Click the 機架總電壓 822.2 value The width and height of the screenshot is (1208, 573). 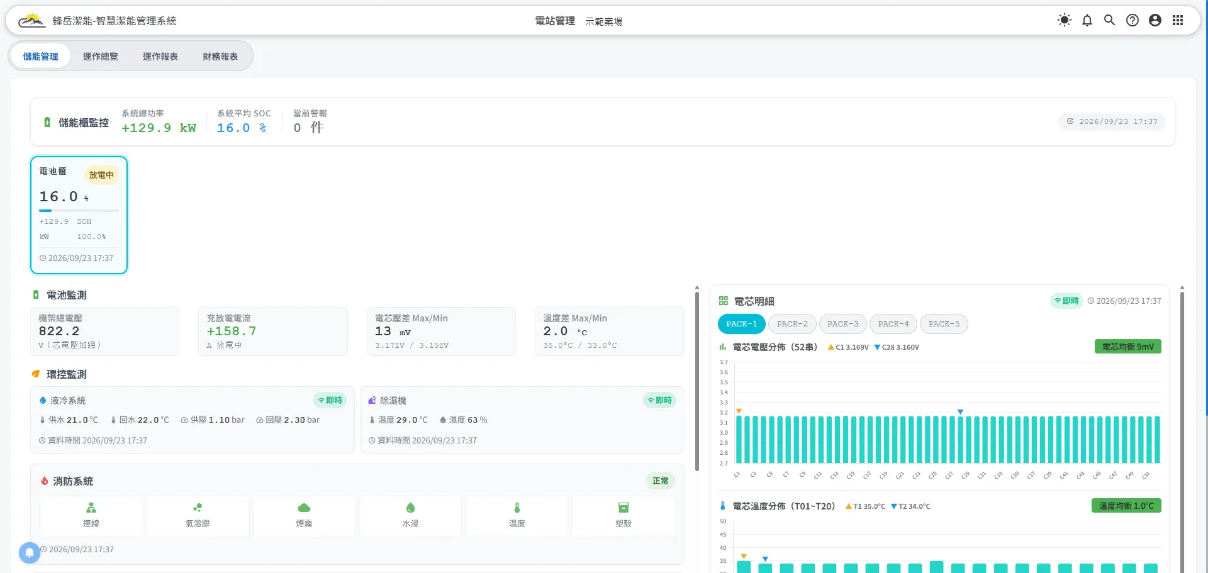pyautogui.click(x=59, y=331)
